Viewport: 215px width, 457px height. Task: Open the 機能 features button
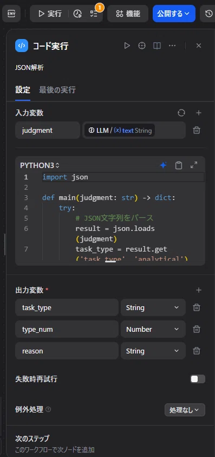point(128,14)
